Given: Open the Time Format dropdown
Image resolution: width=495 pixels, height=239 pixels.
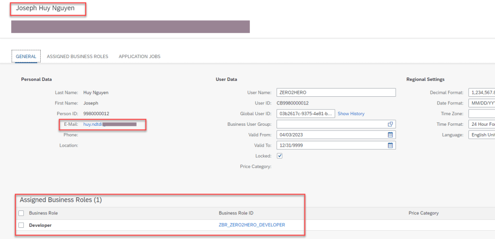Looking at the screenshot, I should (x=481, y=124).
